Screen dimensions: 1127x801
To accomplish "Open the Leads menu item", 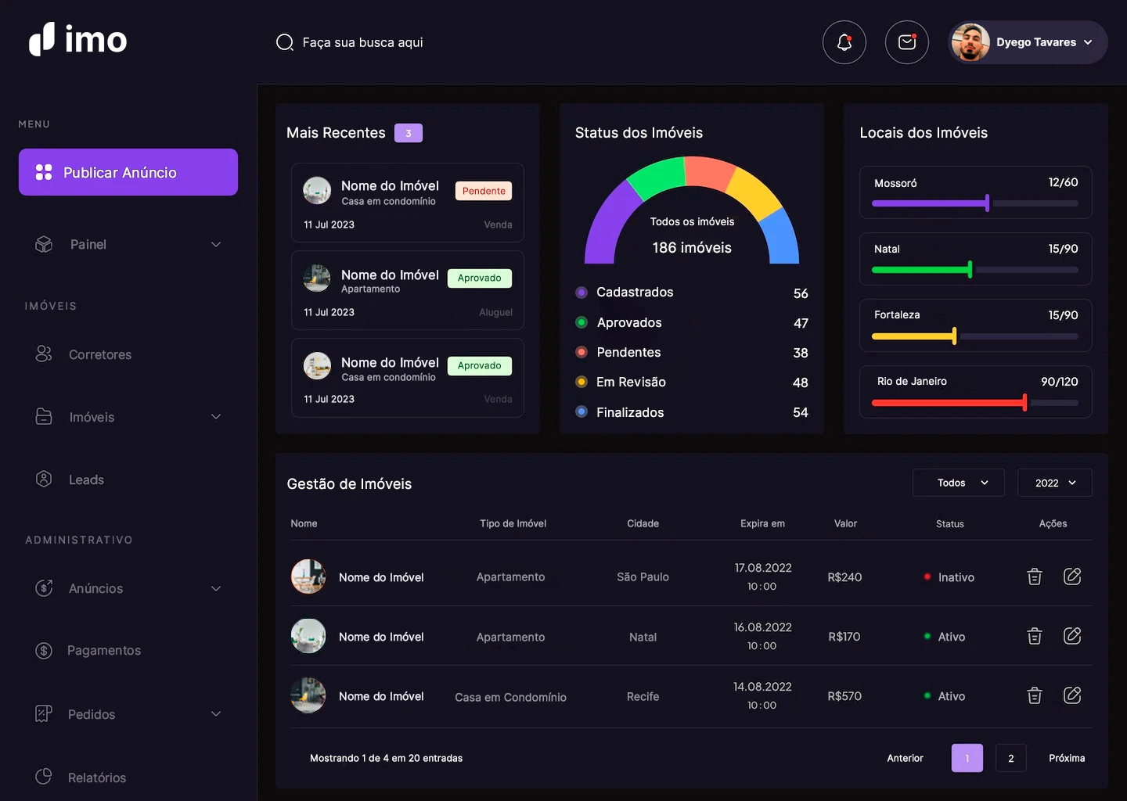I will (86, 480).
